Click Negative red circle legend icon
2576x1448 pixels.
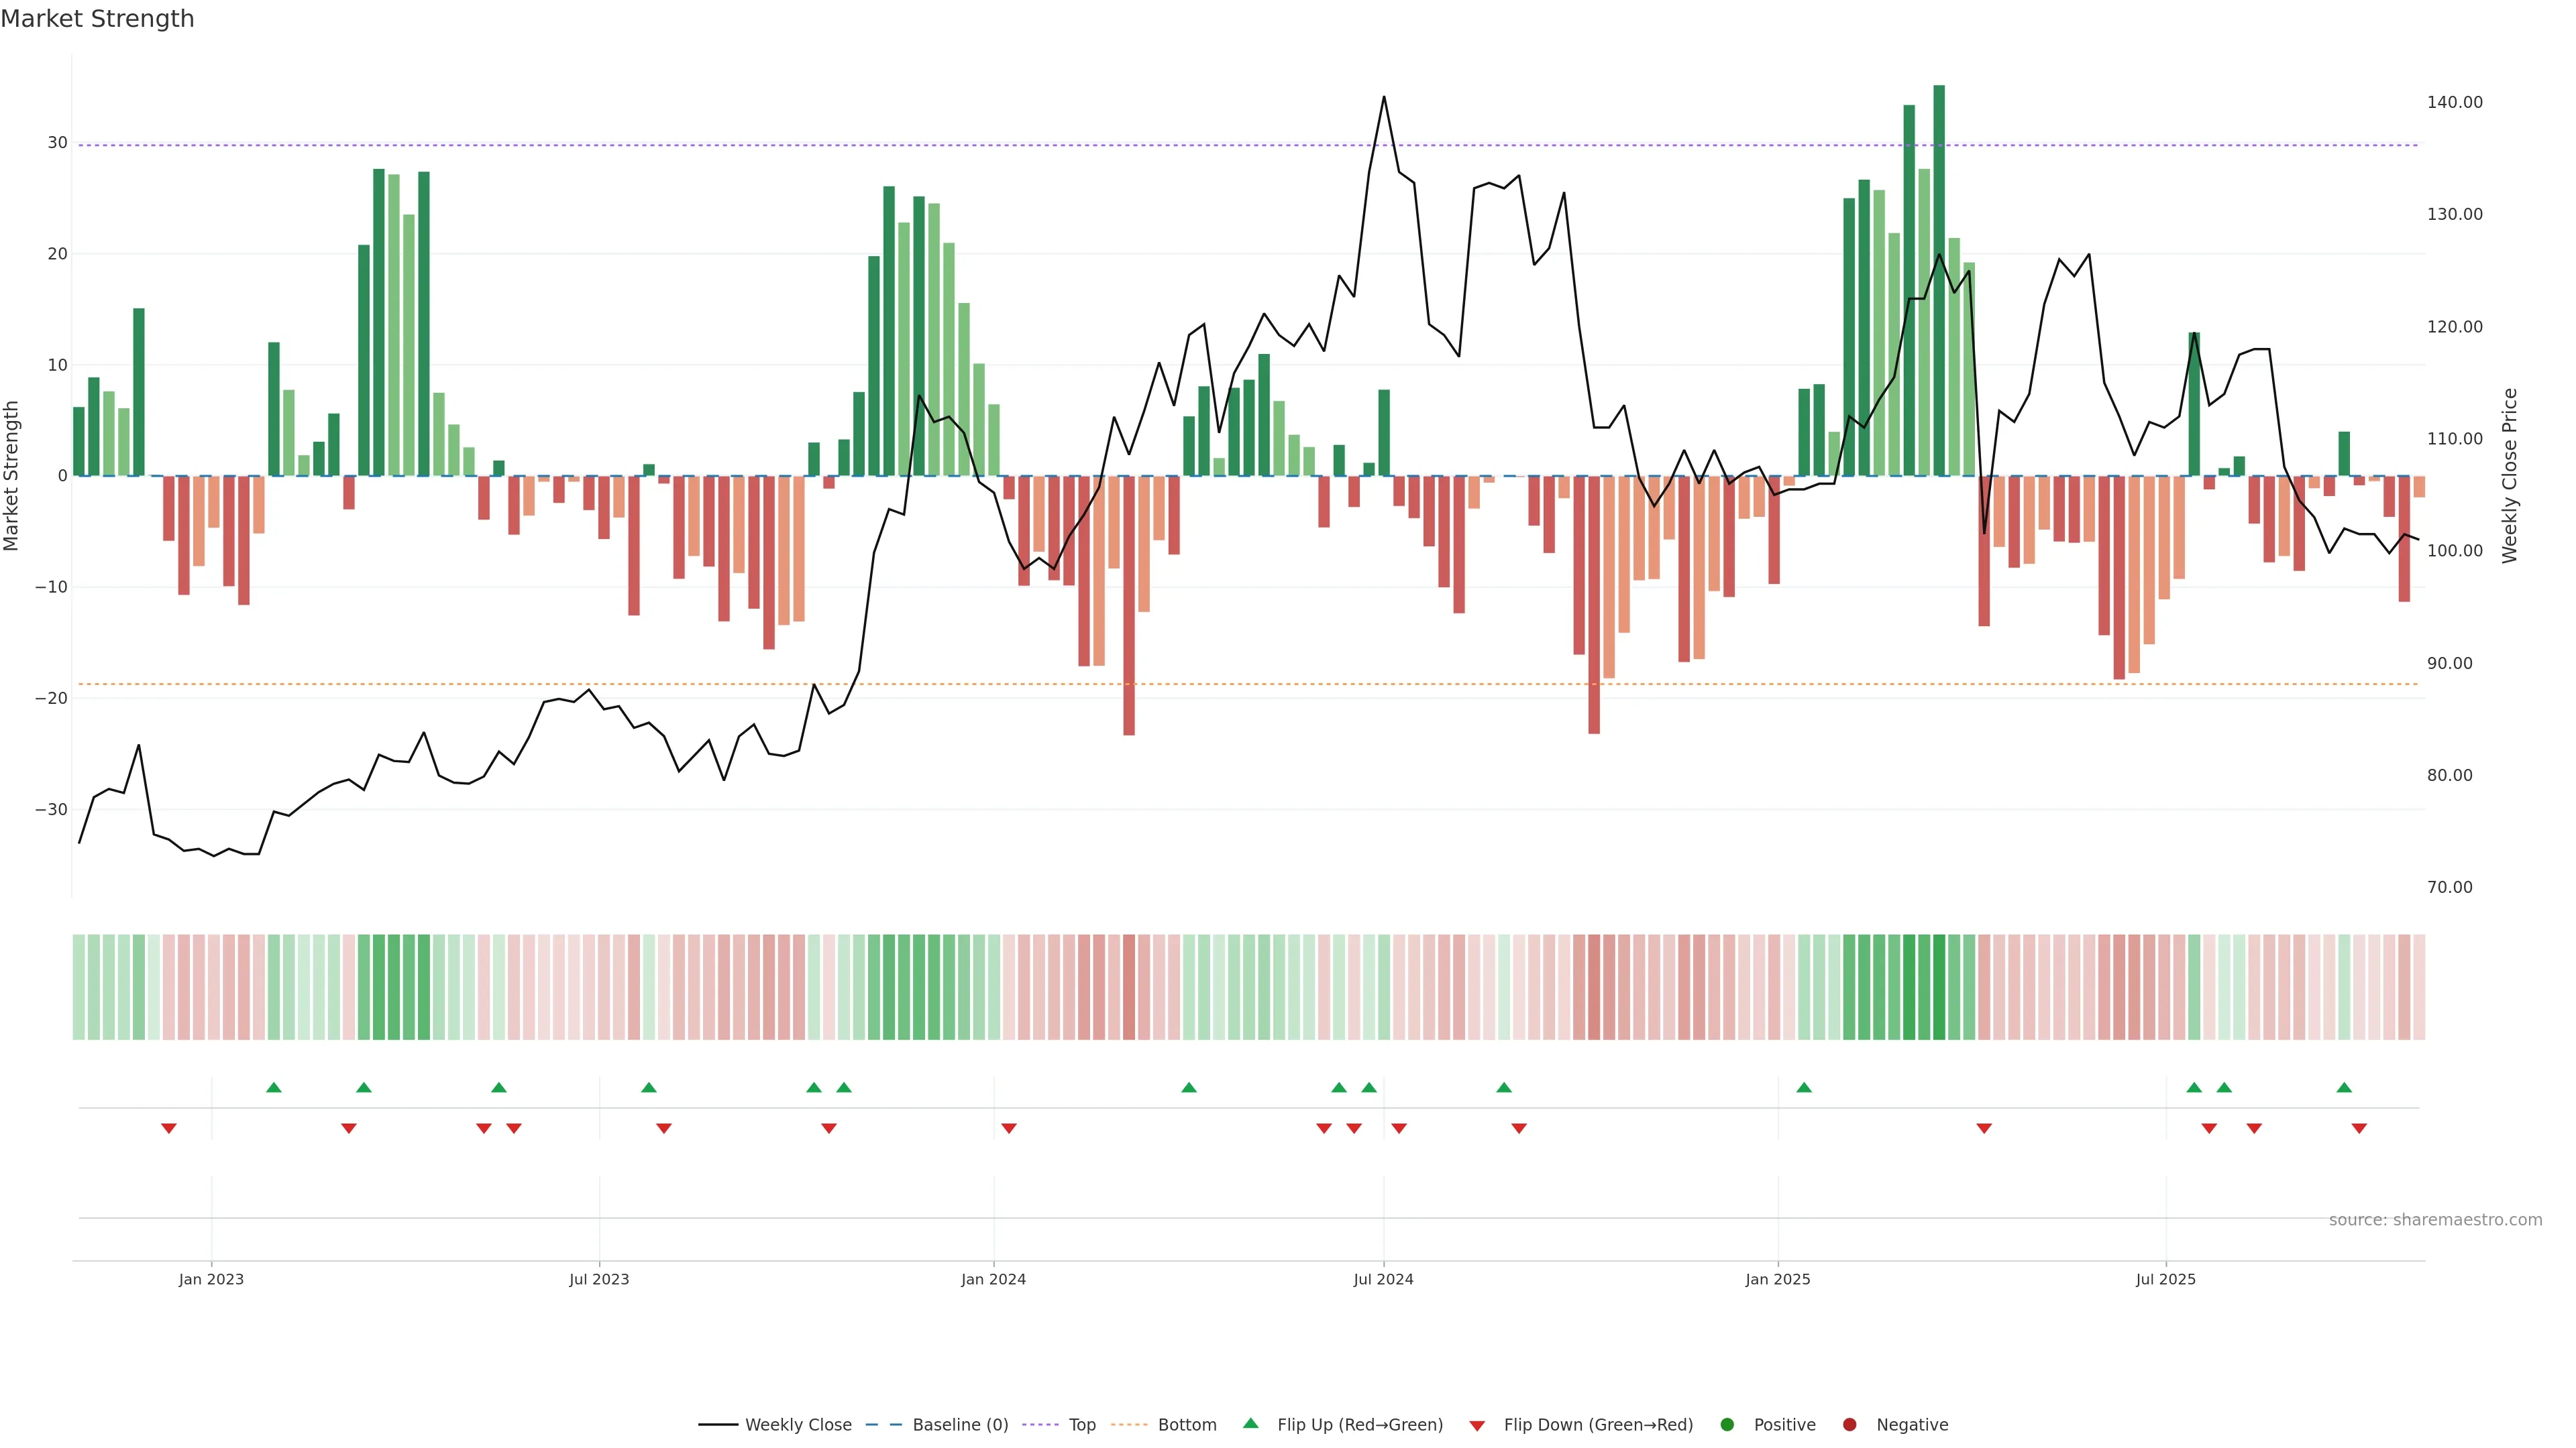[1849, 1424]
